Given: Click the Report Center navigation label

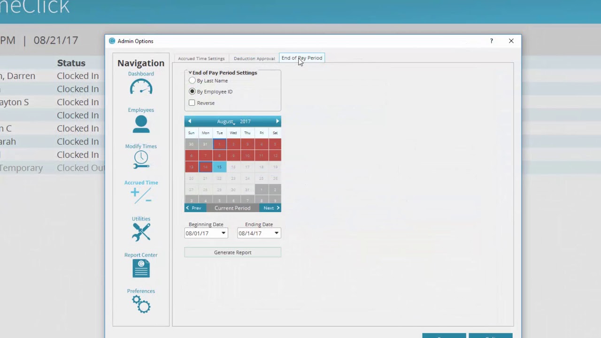Looking at the screenshot, I should tap(141, 255).
